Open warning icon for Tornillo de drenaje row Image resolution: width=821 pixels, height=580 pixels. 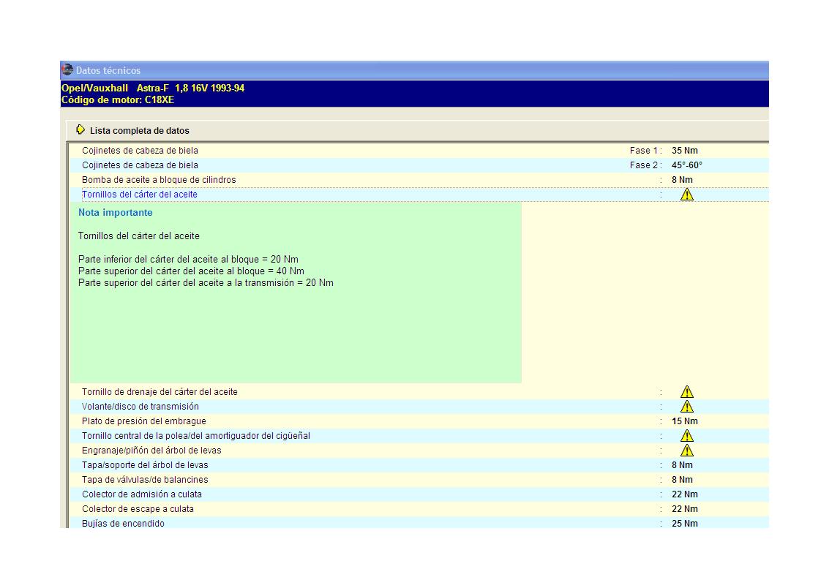click(686, 392)
